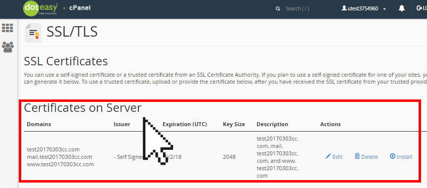
Task: Sort by Domains column header
Action: coord(39,124)
